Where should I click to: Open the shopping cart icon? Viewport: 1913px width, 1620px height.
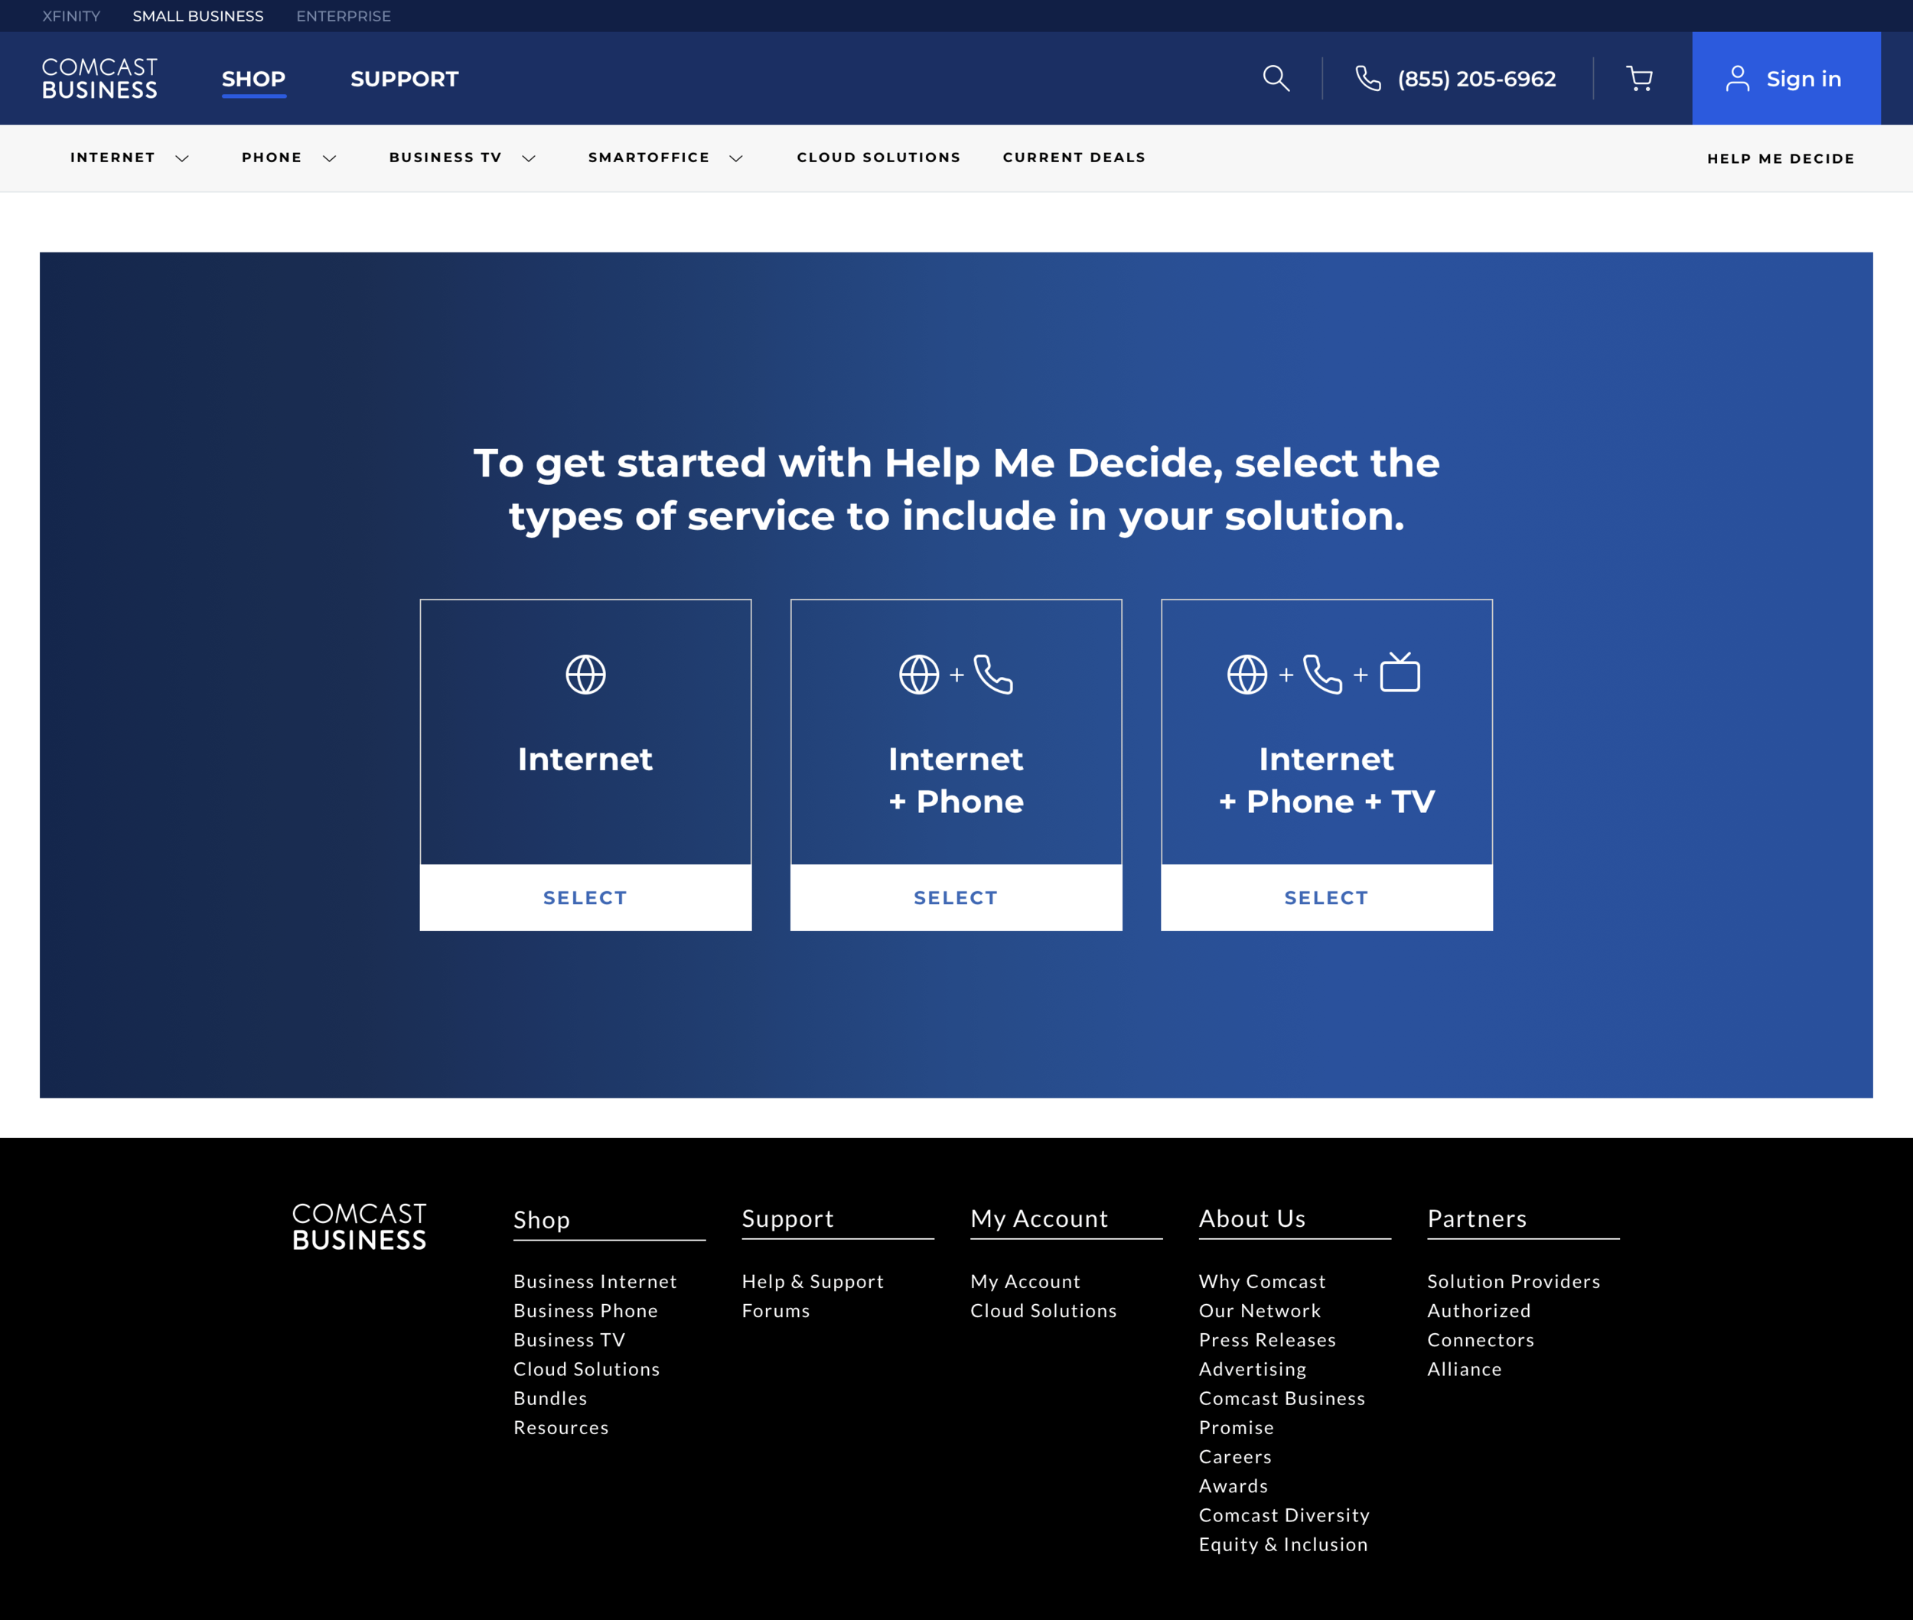[x=1639, y=78]
